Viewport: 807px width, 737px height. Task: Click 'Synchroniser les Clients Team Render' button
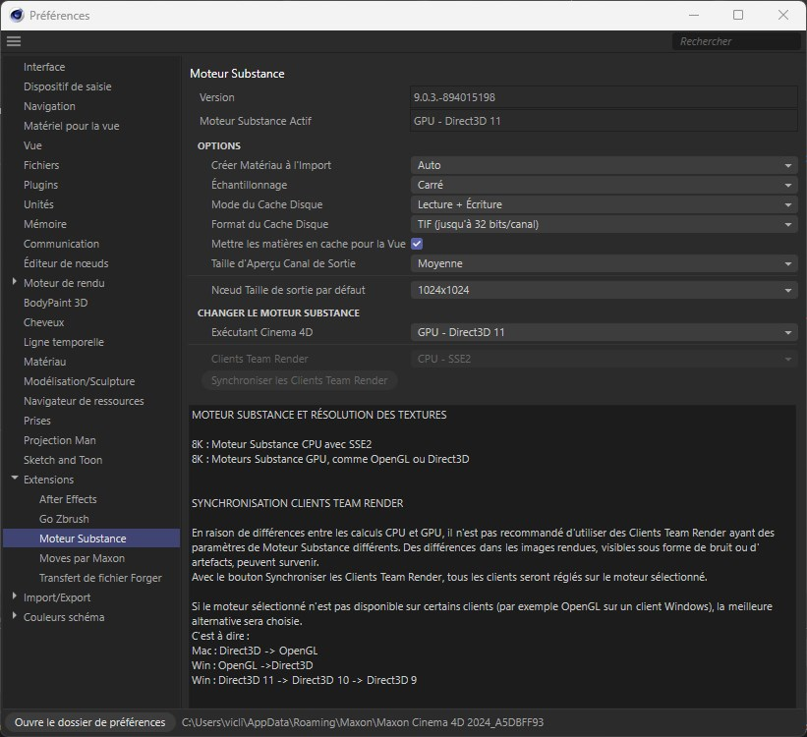point(300,380)
